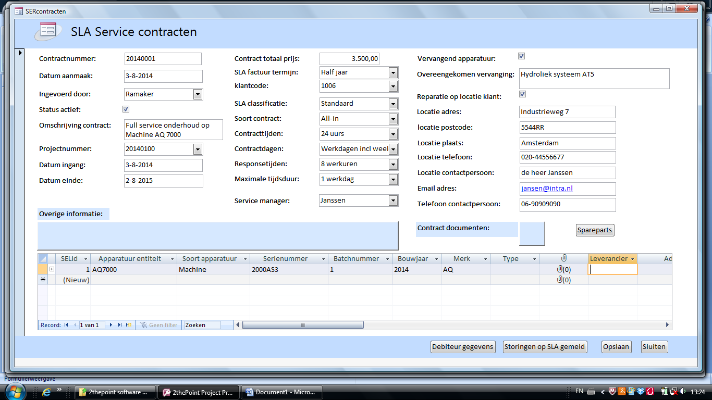Screen dimensions: 712x400
Task: Close form with Sluiten button
Action: pyautogui.click(x=654, y=347)
